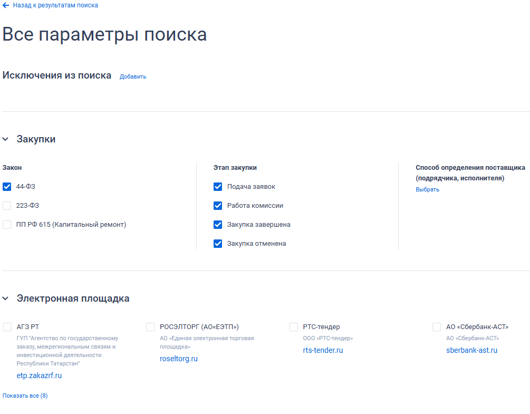
Task: Open the sberbank-ast.ru link
Action: [471, 350]
